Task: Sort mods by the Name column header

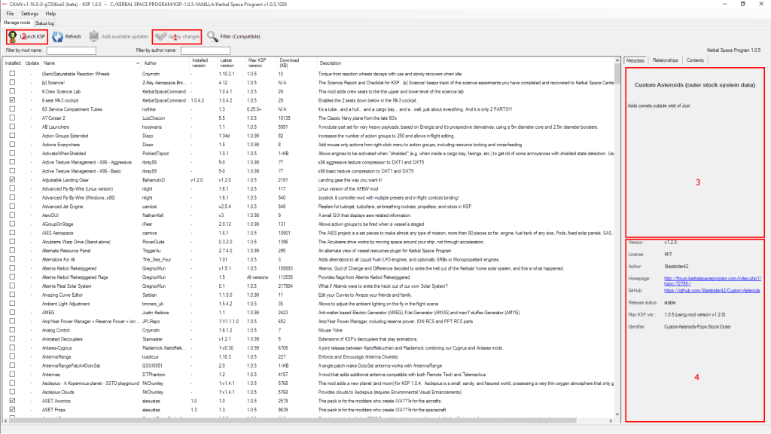Action: (91, 63)
